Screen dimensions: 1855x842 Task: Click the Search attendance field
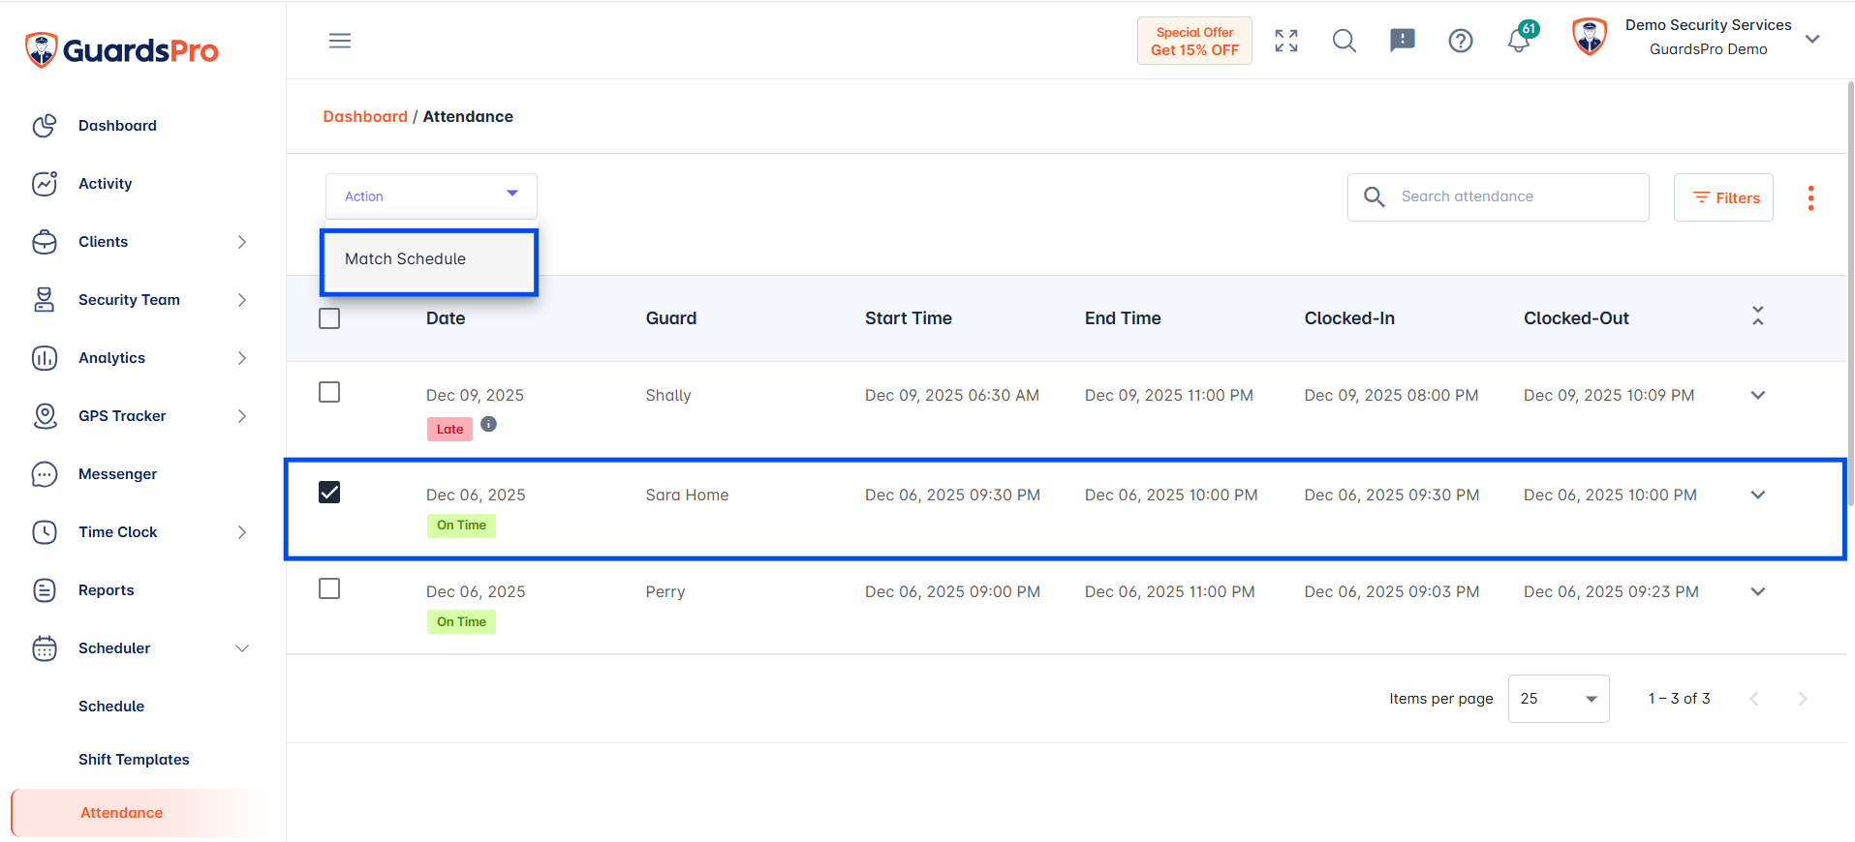(1499, 197)
